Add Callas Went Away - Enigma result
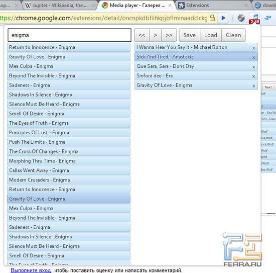The height and width of the screenshot is (273, 276). pos(69,170)
